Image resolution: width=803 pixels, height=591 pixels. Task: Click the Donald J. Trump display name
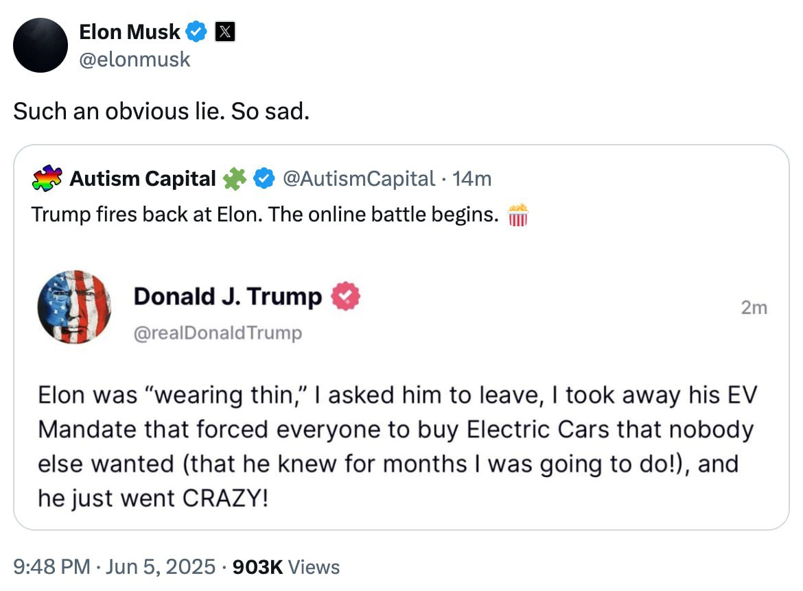227,296
